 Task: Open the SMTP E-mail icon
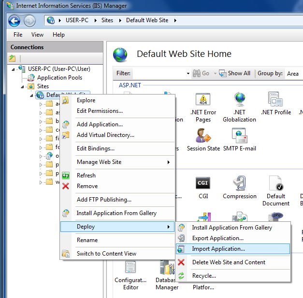[240, 136]
